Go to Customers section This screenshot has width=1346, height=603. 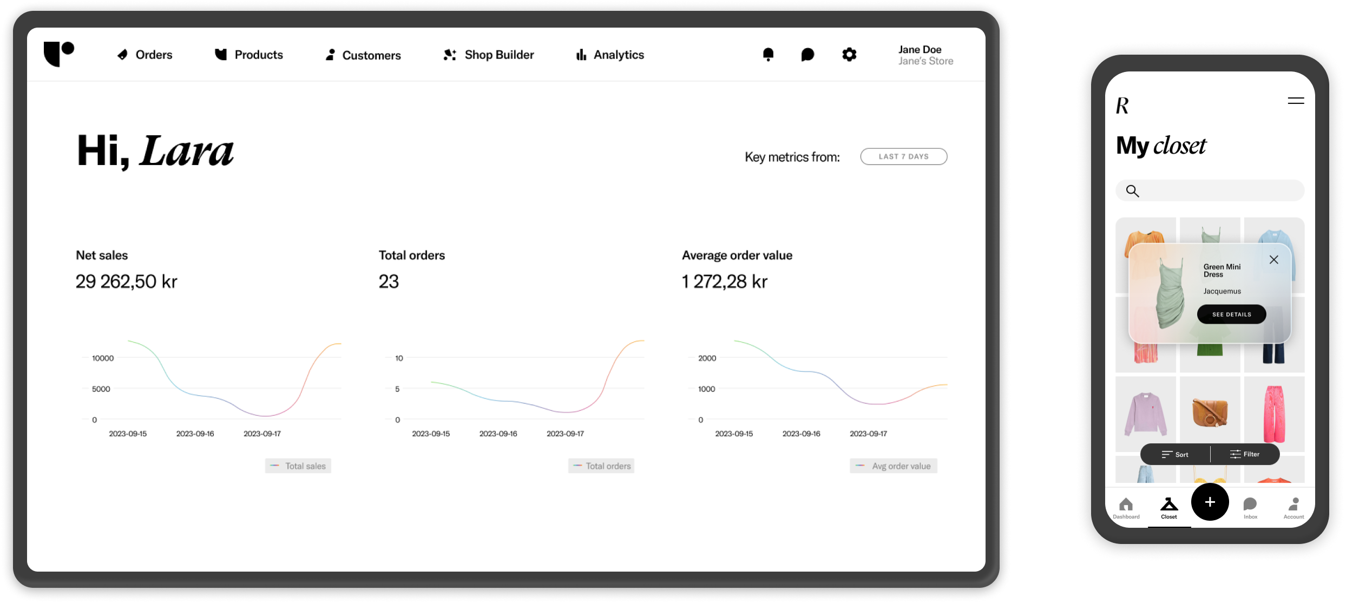pos(363,55)
